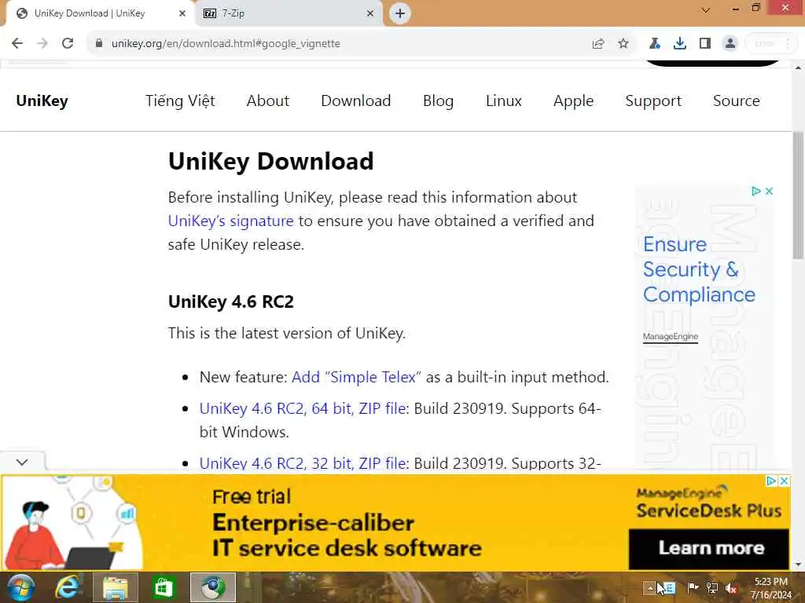
Task: Close the side ad with X icon
Action: pyautogui.click(x=769, y=192)
